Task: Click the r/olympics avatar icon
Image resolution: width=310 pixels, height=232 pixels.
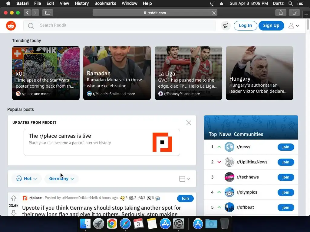Action: pyautogui.click(x=229, y=192)
